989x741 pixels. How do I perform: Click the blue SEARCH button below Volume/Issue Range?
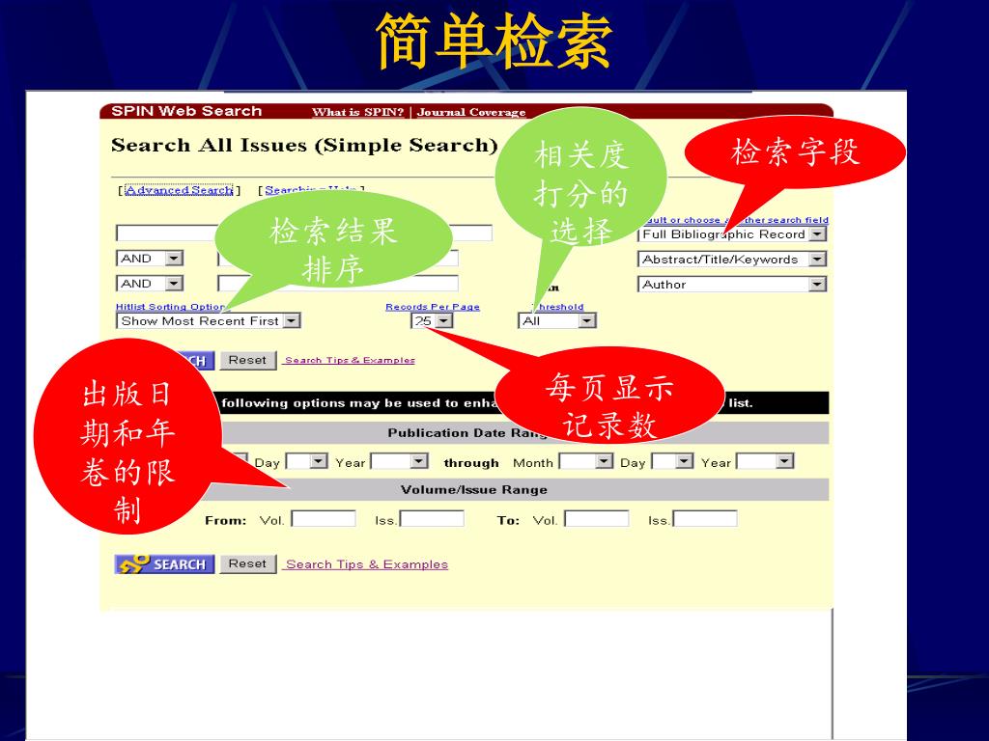(164, 563)
